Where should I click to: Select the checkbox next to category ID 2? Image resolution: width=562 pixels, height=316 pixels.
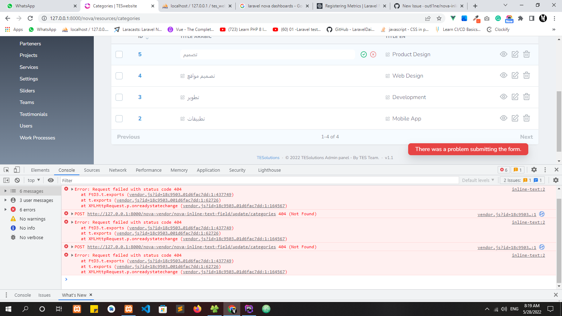pyautogui.click(x=119, y=119)
